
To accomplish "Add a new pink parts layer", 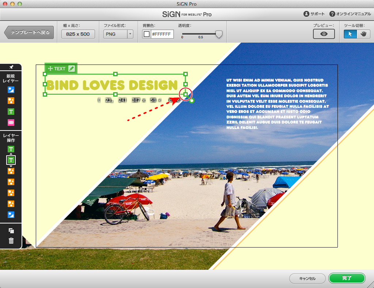I will pos(11,122).
